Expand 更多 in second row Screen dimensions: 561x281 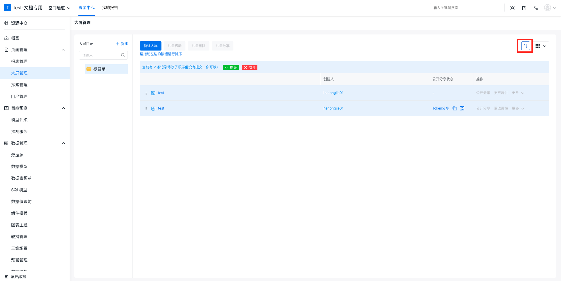(518, 108)
